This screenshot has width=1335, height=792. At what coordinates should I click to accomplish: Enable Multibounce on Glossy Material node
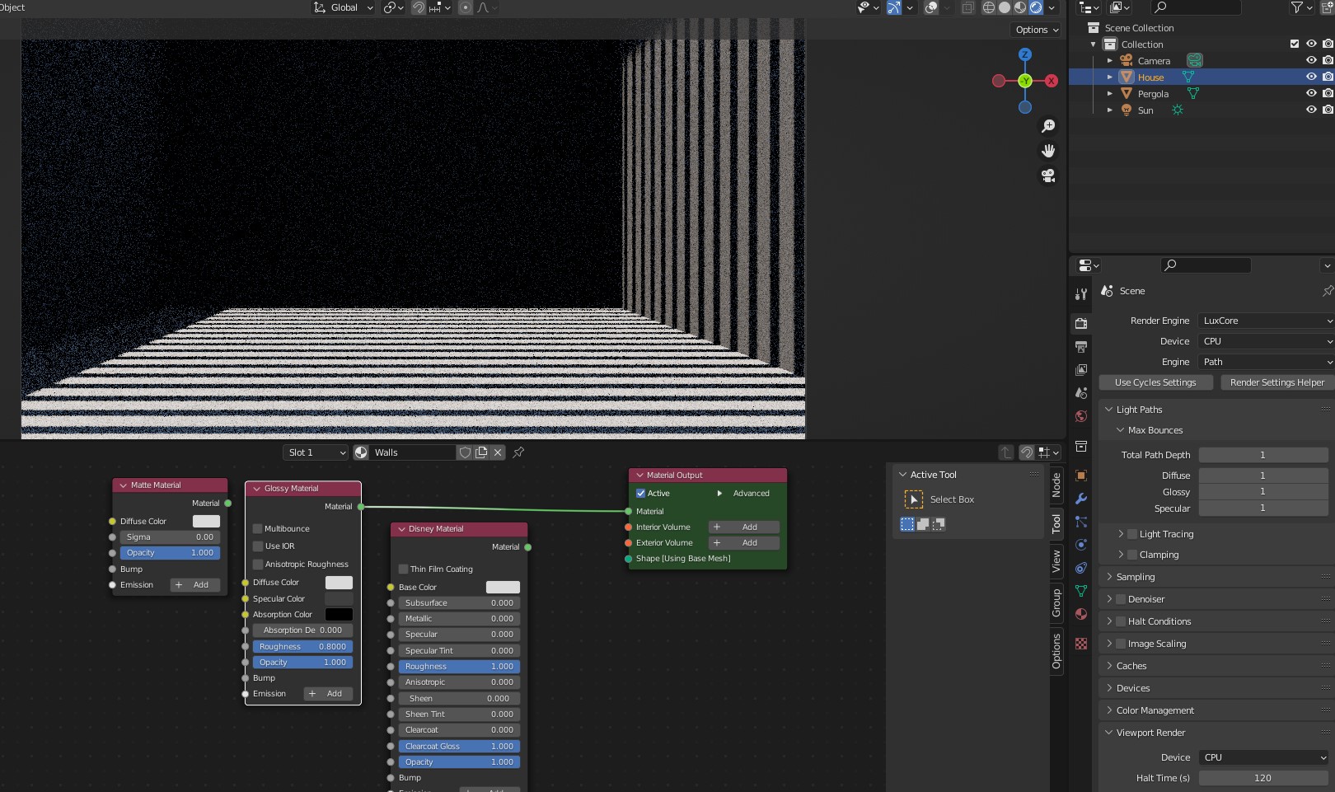(258, 529)
